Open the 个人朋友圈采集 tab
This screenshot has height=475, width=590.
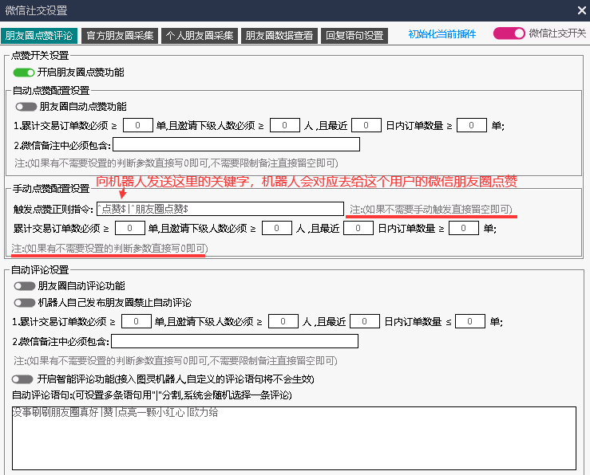click(200, 35)
